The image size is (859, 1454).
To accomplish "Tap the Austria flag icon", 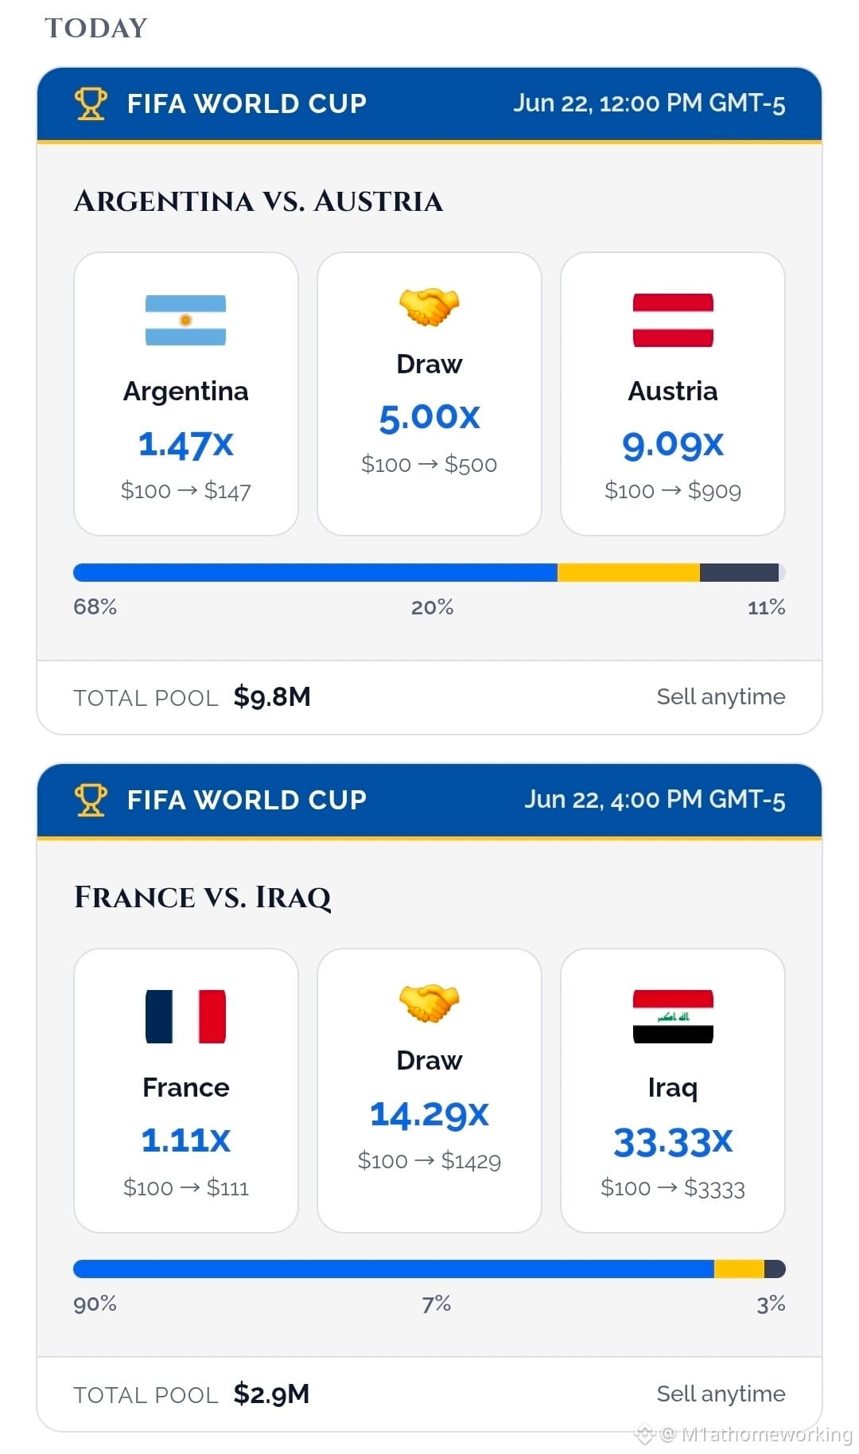I will (673, 320).
